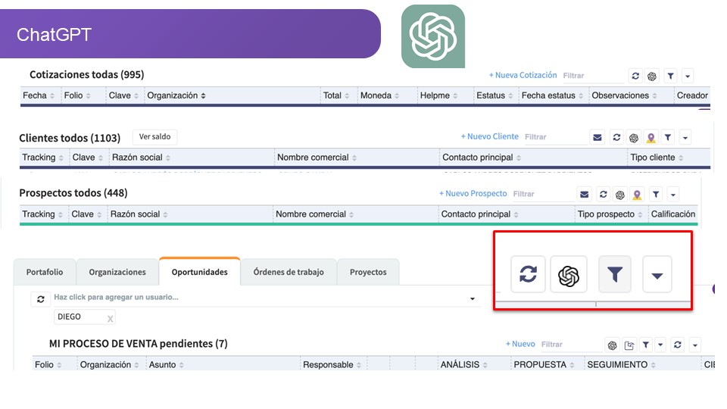727x409 pixels.
Task: Click the Filtrar field in Cotizaciones
Action: [592, 76]
